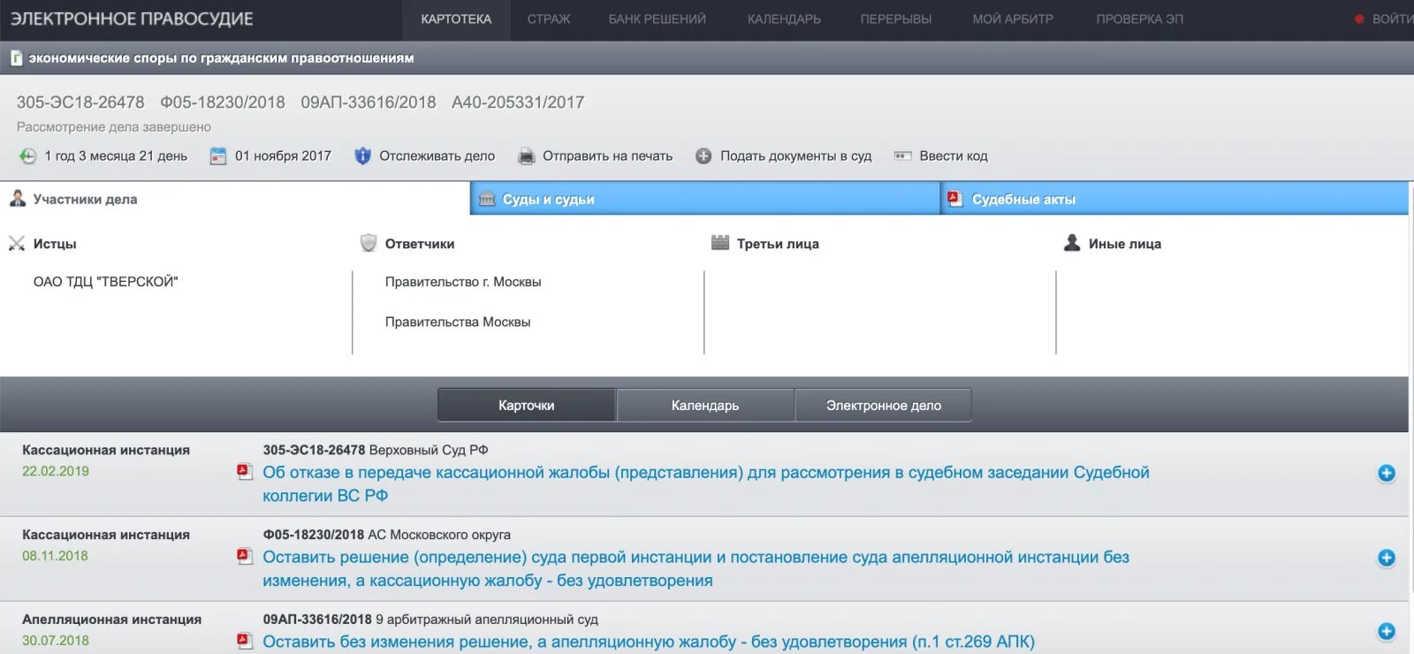Viewport: 1414px width, 654px height.
Task: Select defendant Правительства Москвы
Action: pos(458,323)
